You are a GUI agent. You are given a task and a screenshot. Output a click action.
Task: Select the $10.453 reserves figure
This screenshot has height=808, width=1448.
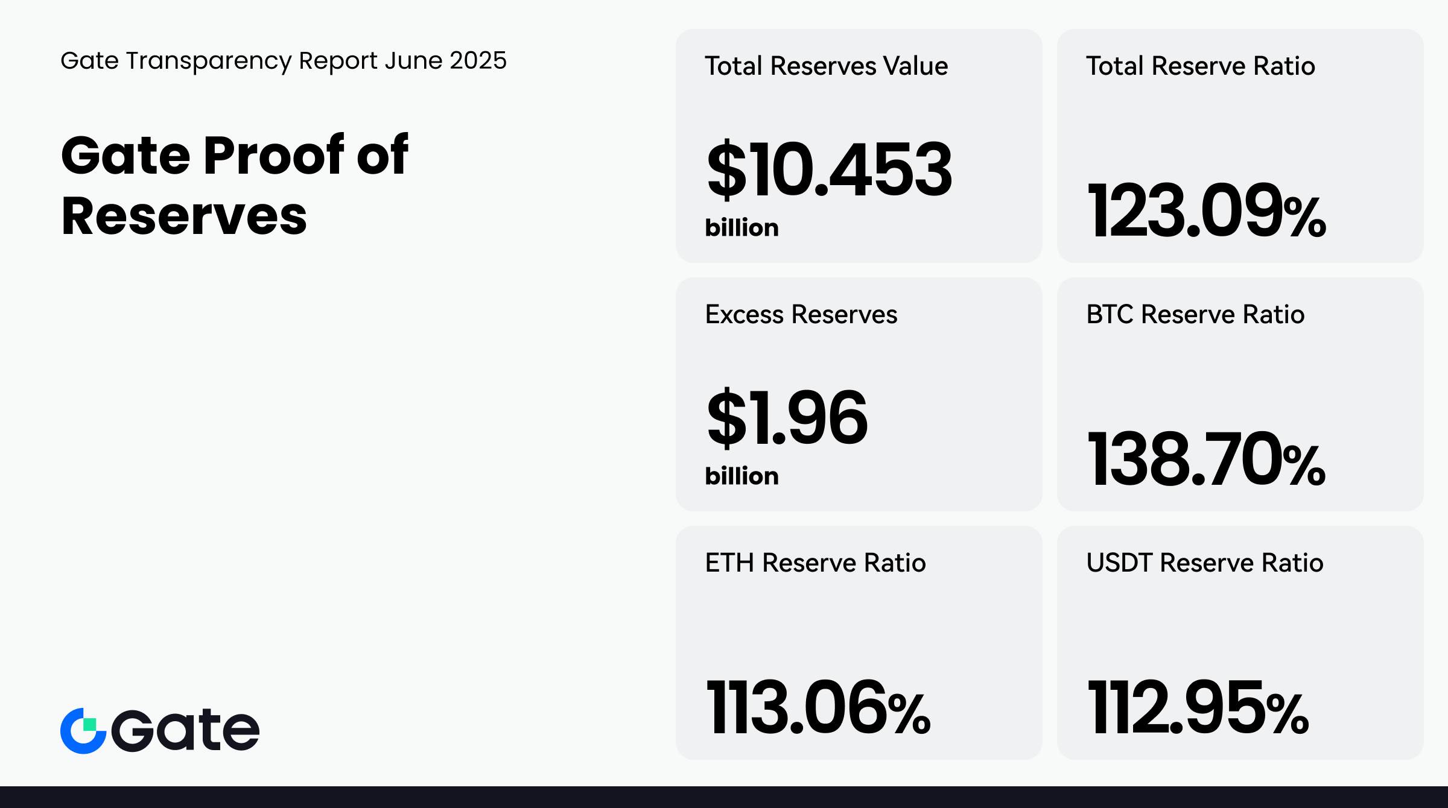[x=829, y=169]
